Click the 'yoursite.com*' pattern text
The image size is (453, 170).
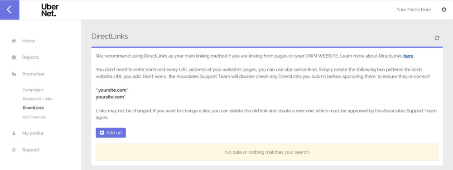point(111,97)
